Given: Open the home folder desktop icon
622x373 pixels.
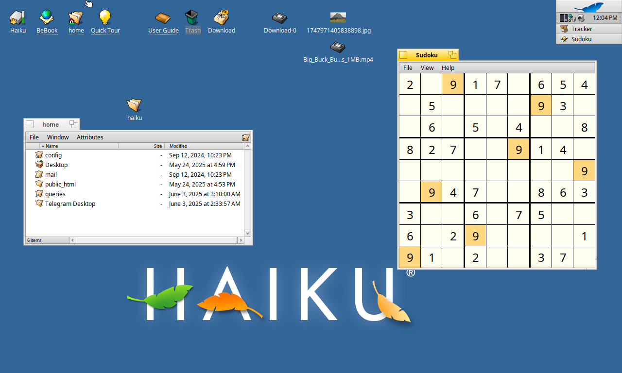Looking at the screenshot, I should pos(76,18).
